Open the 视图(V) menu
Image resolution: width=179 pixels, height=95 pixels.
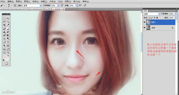click(x=68, y=2)
